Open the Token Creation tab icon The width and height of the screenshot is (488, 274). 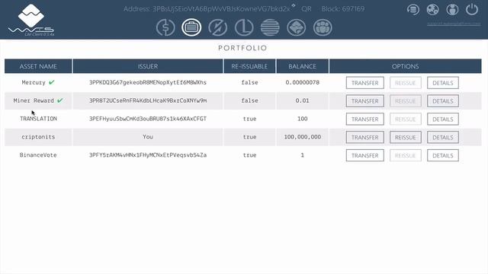click(297, 27)
